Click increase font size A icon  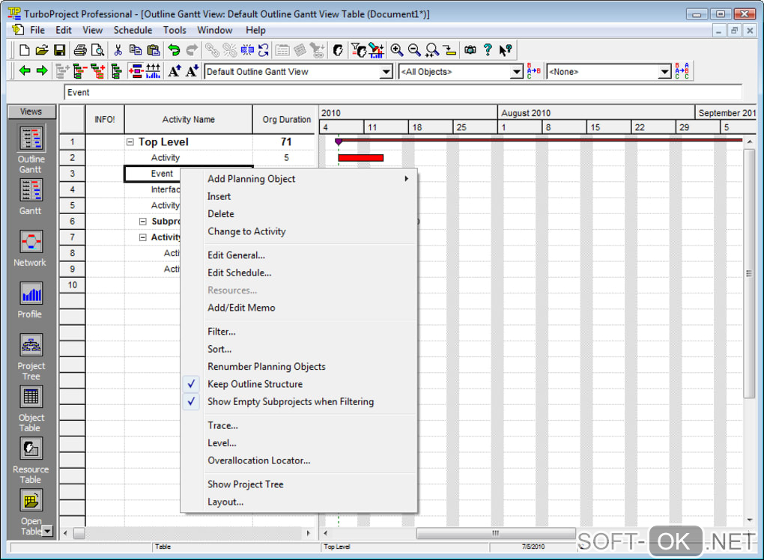(x=174, y=71)
